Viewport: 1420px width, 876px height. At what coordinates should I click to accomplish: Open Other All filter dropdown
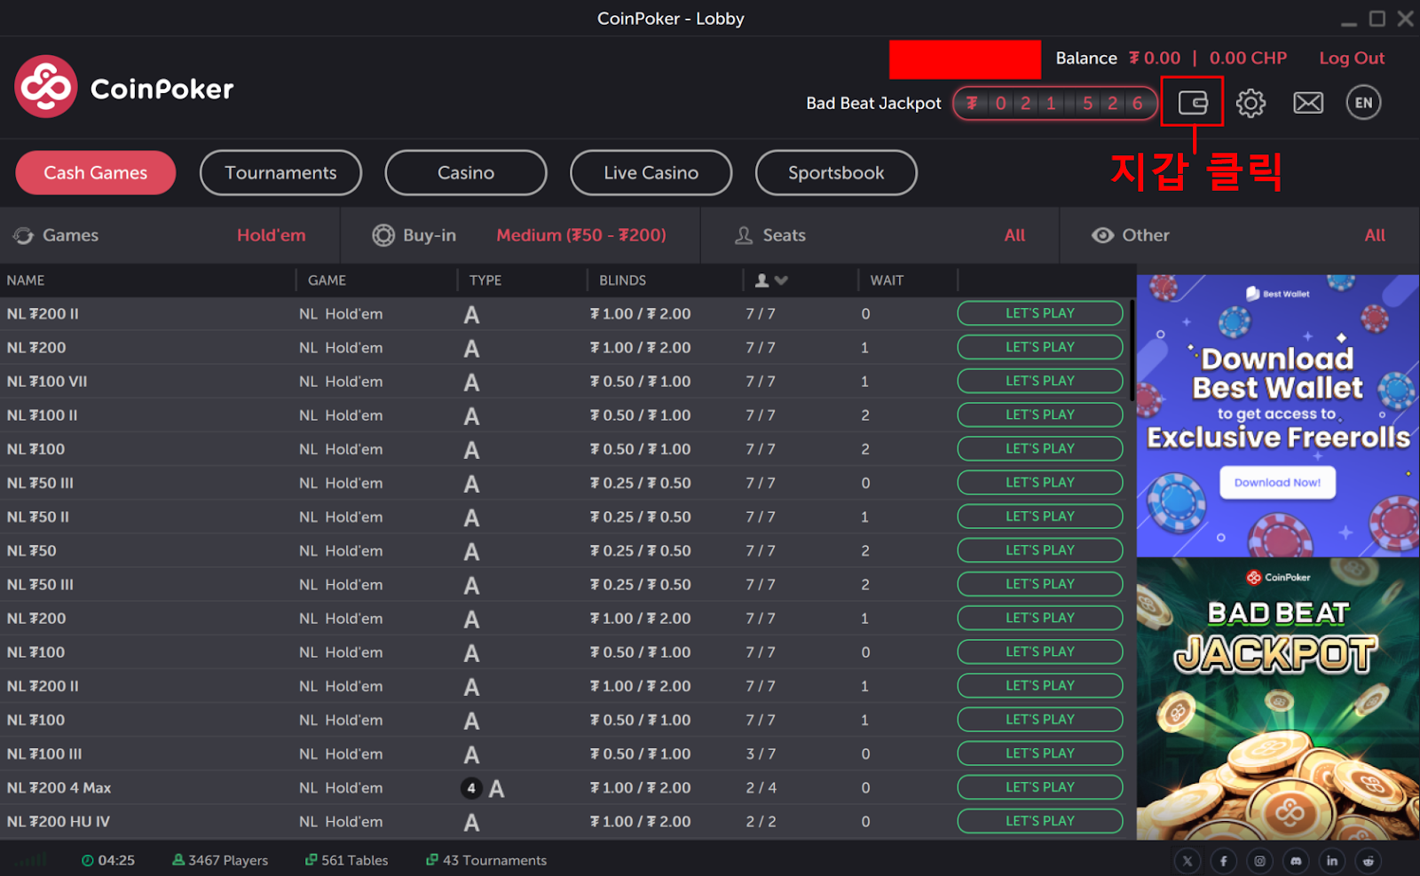click(1375, 235)
